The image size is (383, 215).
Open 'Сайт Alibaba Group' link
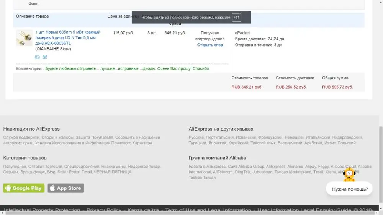pos(246,167)
